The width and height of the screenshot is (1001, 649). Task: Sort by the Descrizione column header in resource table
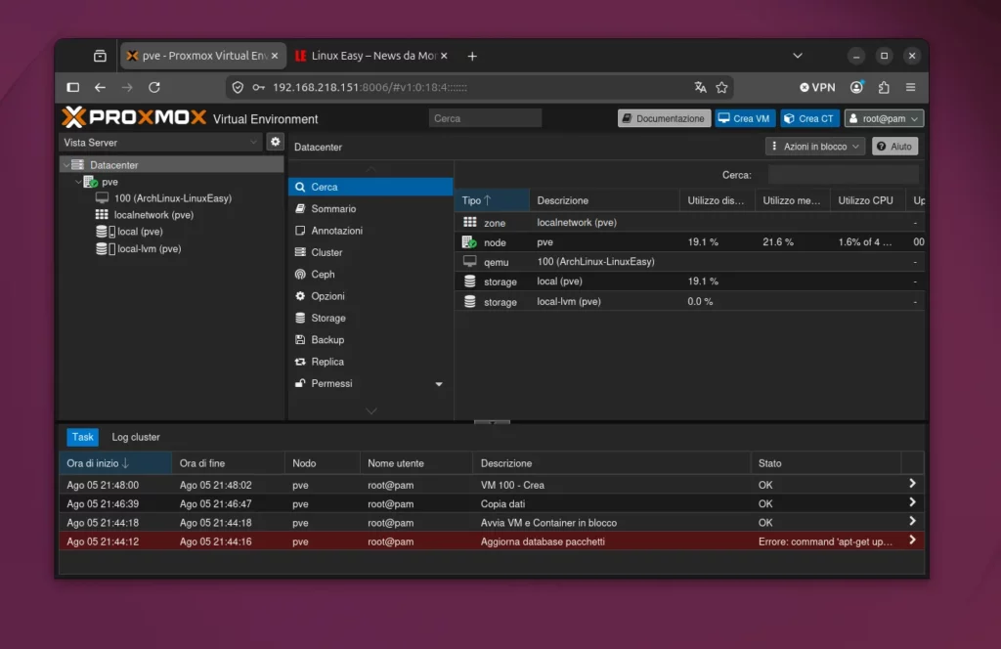point(604,200)
